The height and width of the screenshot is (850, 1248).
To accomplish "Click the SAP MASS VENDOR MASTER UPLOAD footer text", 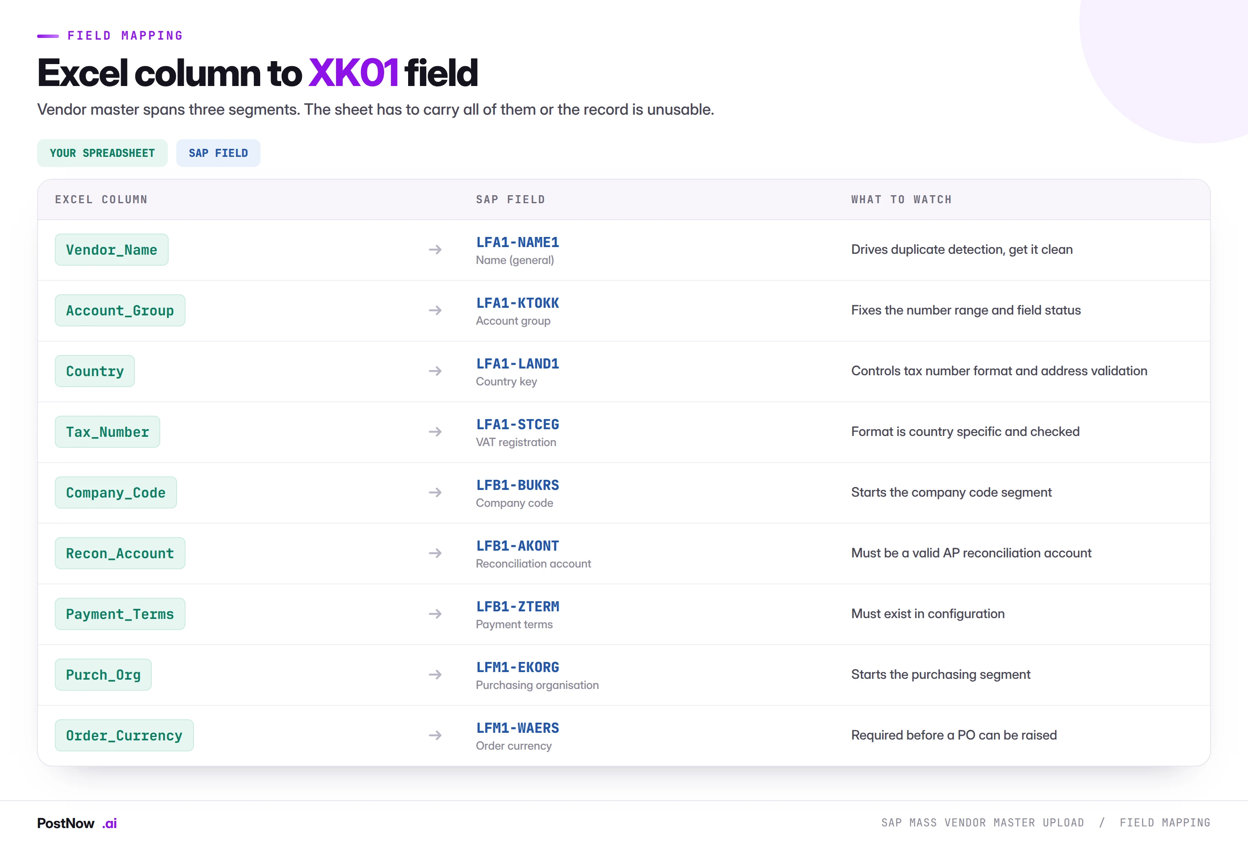I will [983, 823].
